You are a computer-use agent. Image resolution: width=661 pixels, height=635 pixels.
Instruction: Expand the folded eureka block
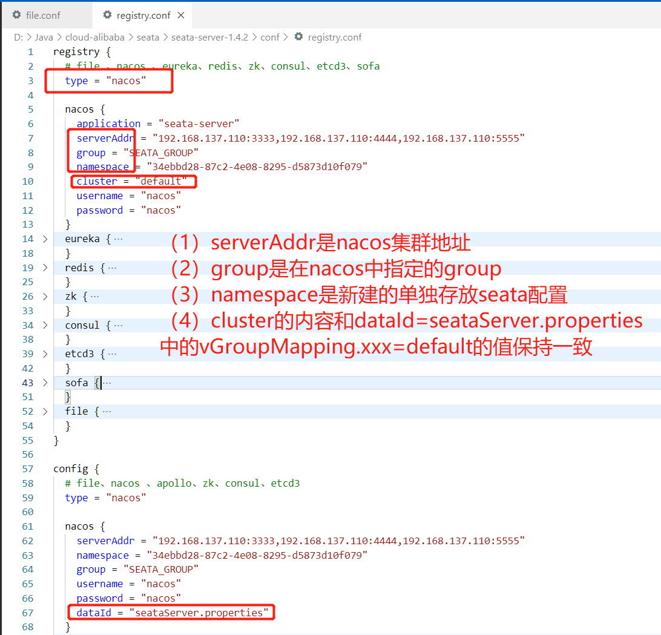coord(45,239)
